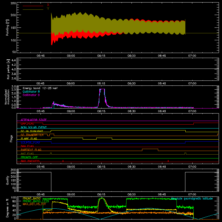Click the NON_SOLAR_EVENT flag label
222x222 pixels.
click(x=34, y=127)
